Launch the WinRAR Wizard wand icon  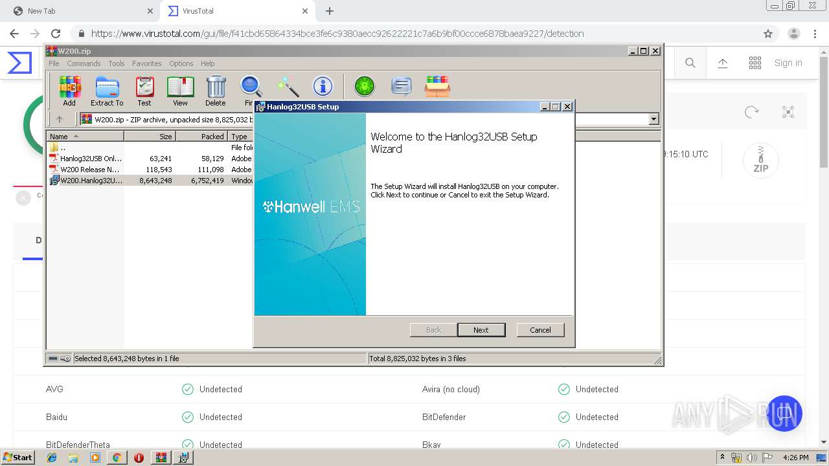point(288,87)
